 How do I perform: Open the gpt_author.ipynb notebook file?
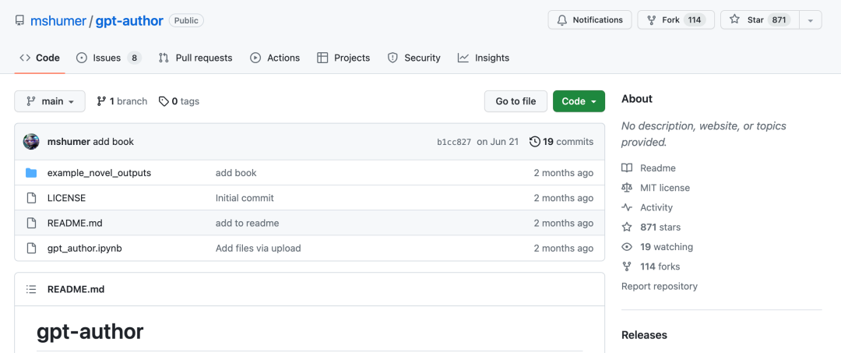[85, 249]
